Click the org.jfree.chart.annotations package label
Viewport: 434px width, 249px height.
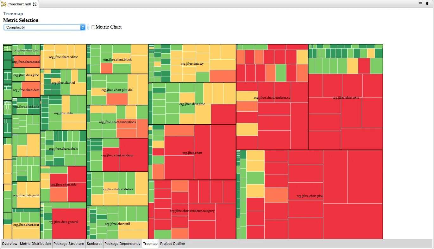[x=117, y=122]
